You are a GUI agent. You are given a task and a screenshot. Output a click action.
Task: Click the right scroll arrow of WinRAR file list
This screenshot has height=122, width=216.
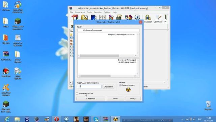pos(165,83)
